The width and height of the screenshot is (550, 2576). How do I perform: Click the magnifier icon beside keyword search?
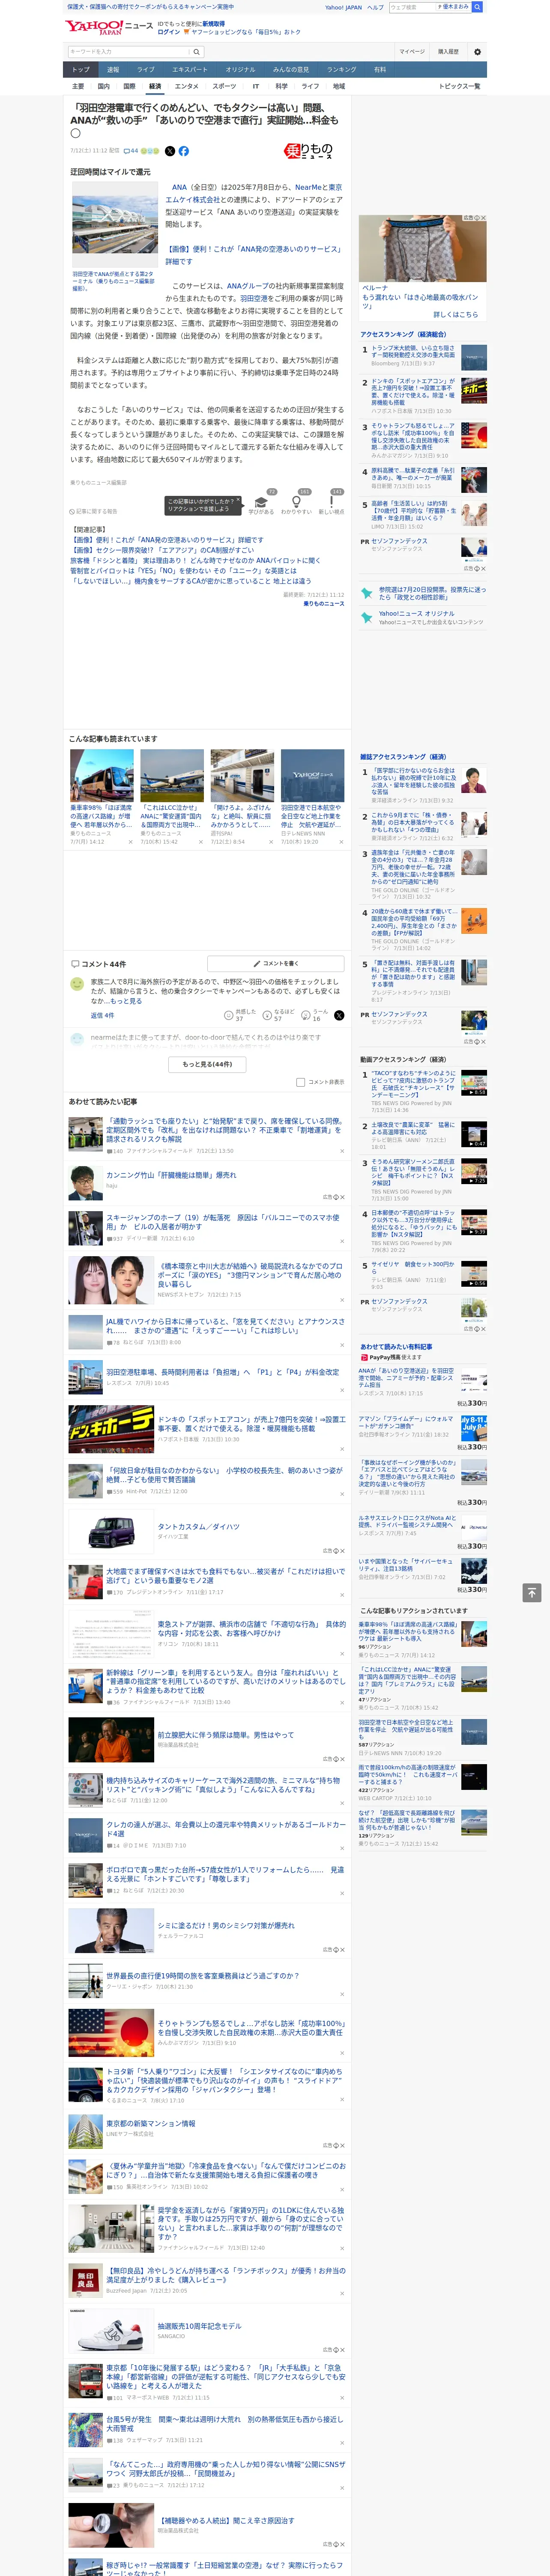pos(197,51)
